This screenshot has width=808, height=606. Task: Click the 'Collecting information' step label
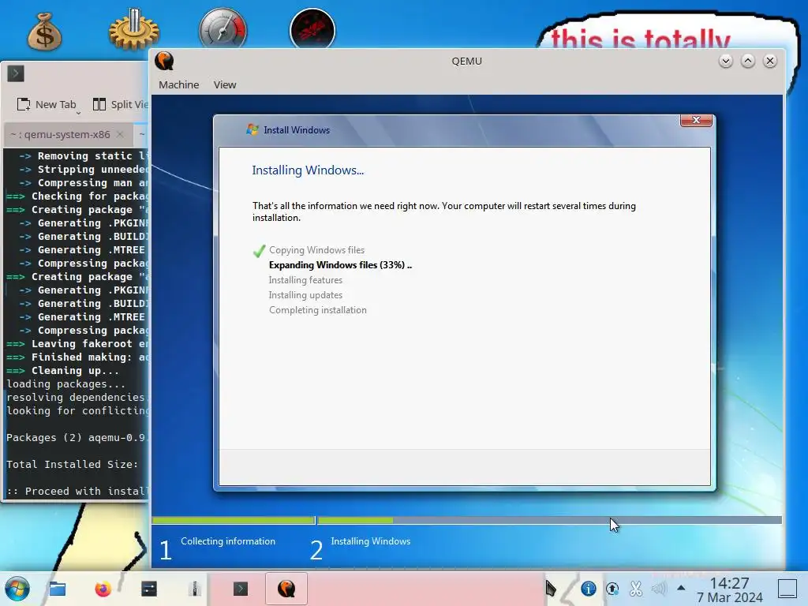pos(228,541)
